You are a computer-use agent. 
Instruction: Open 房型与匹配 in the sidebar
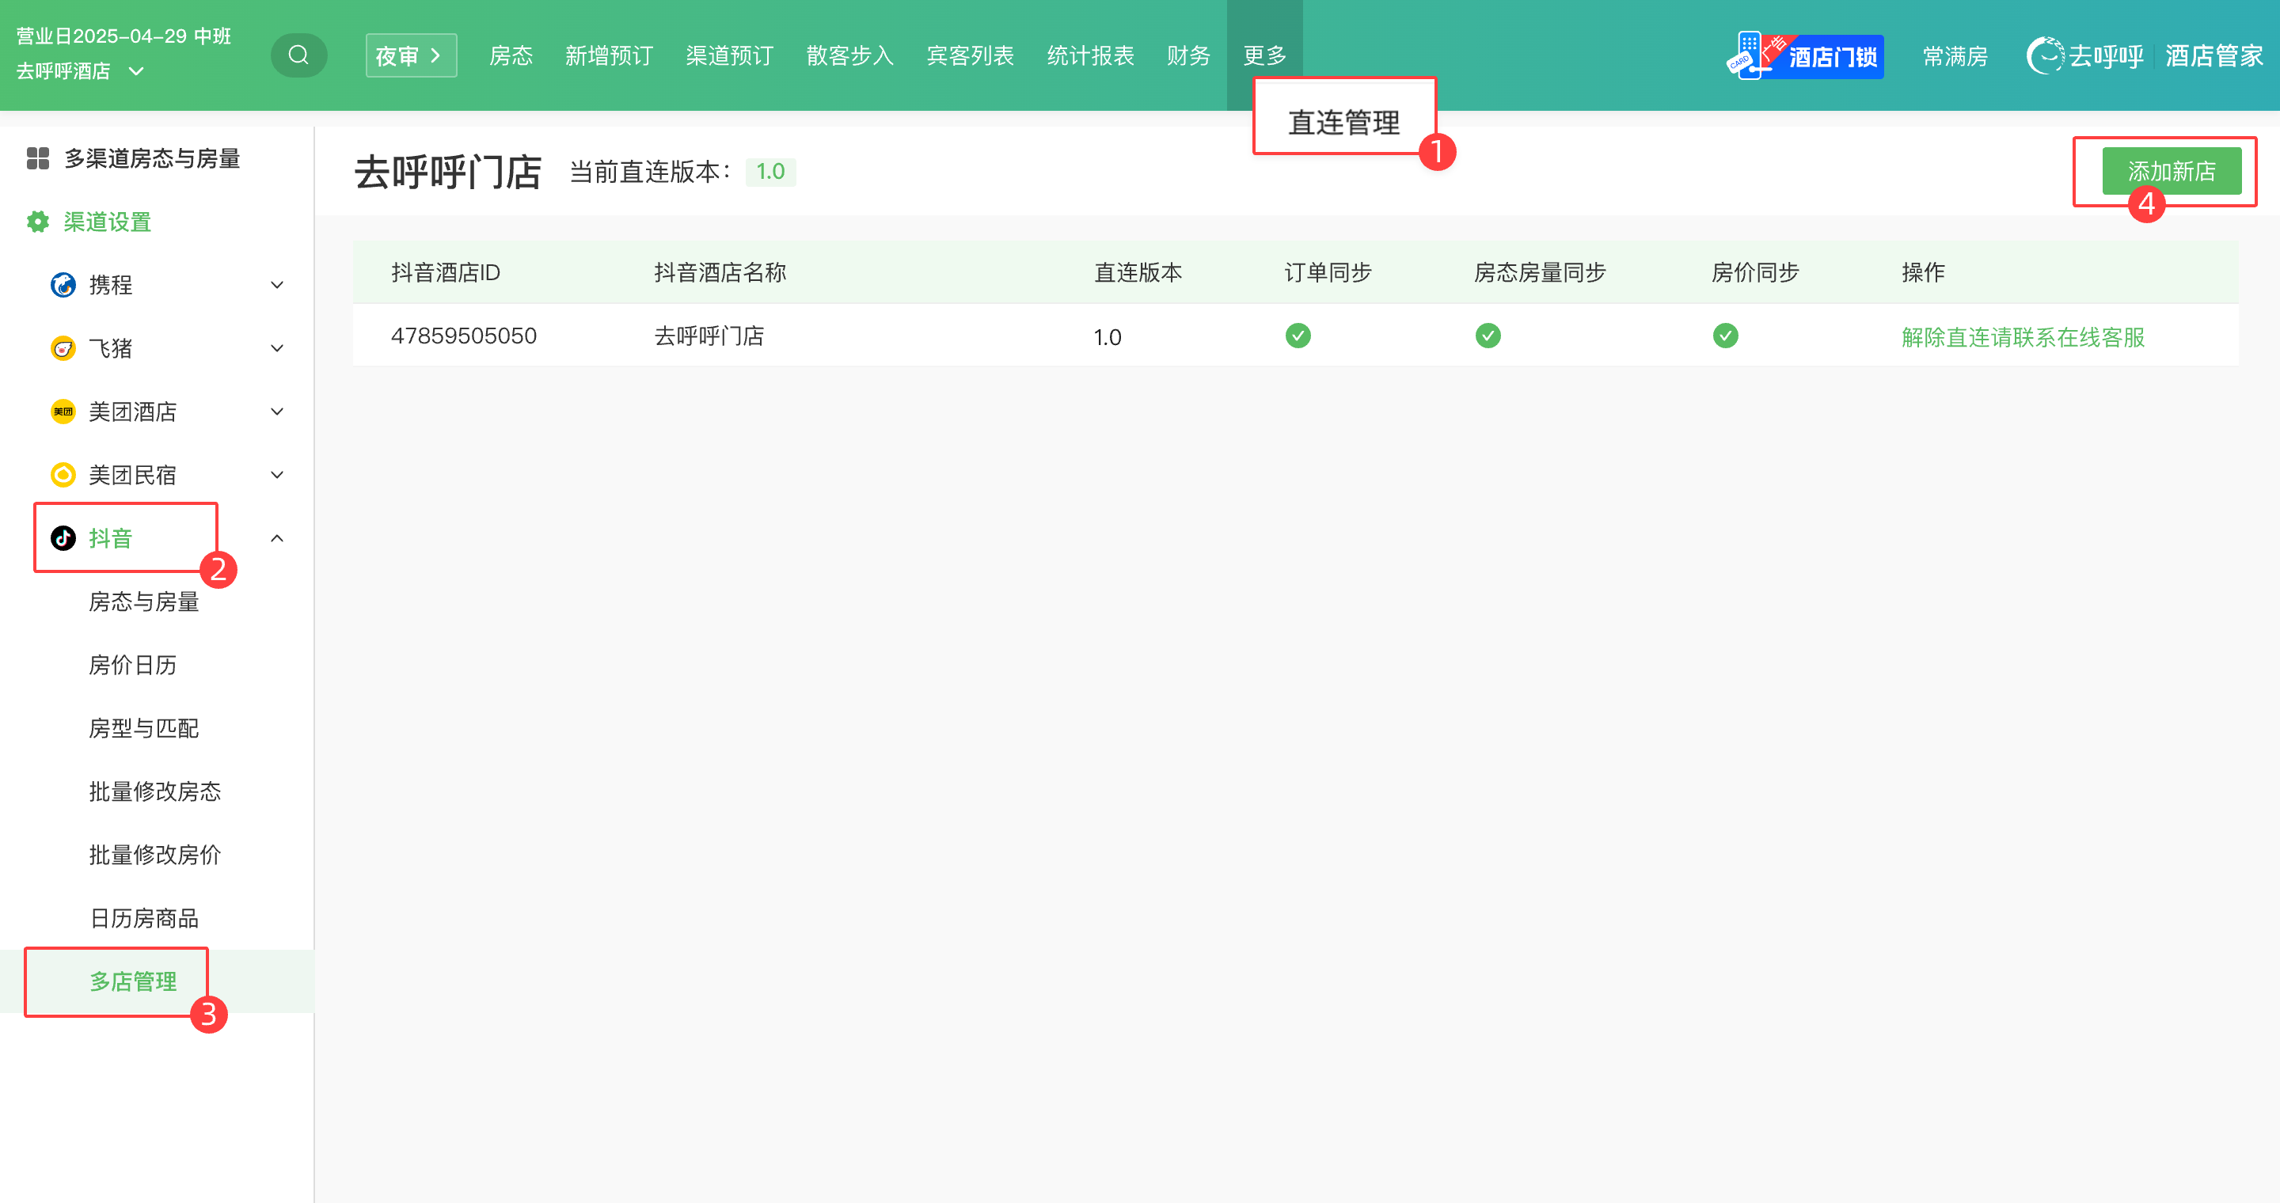click(143, 728)
